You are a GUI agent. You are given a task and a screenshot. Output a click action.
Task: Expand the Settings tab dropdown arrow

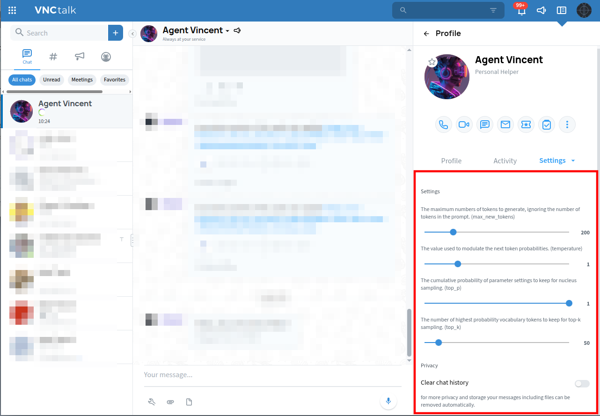tap(572, 161)
